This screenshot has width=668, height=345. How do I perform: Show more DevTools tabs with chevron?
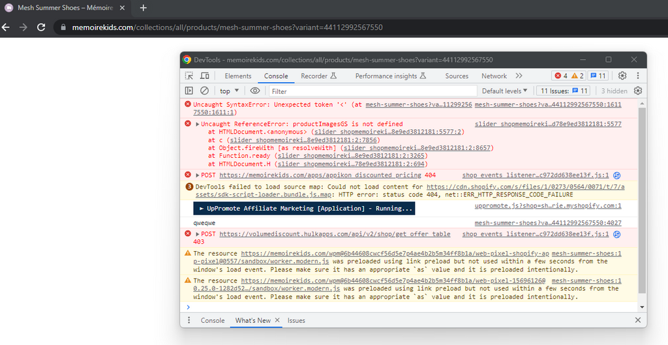[x=519, y=76]
